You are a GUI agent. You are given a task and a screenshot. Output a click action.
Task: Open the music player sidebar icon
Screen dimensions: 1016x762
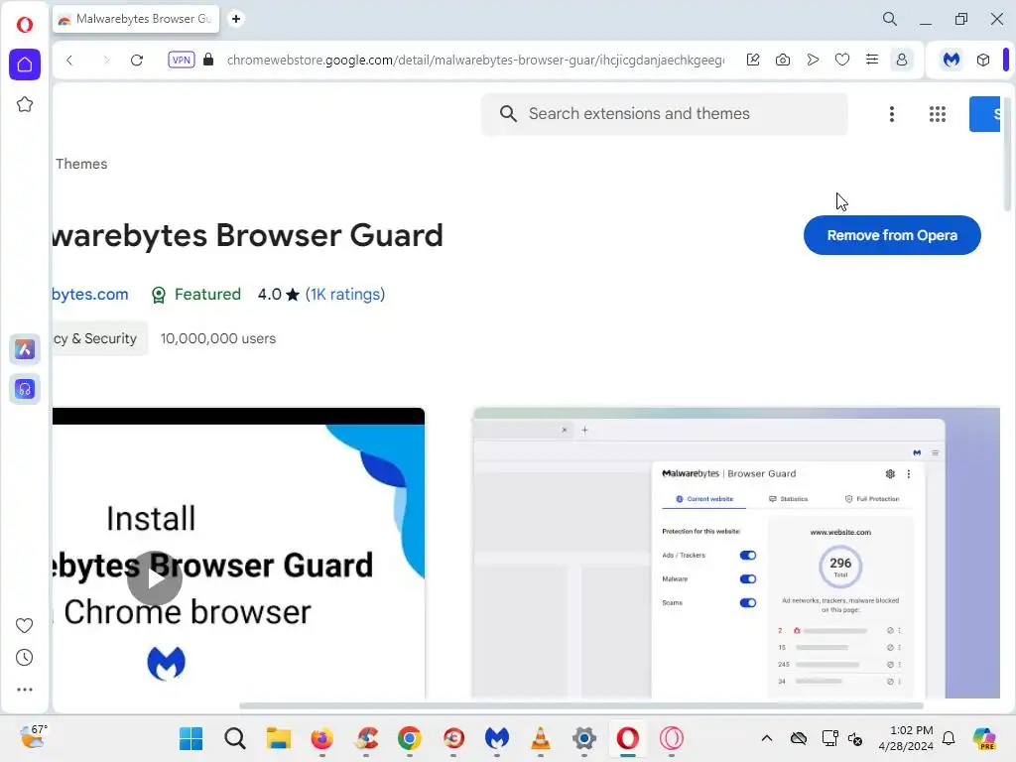coord(25,389)
